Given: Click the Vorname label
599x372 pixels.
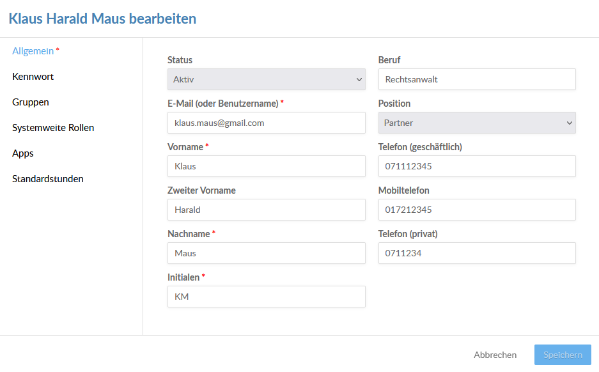Looking at the screenshot, I should [185, 147].
